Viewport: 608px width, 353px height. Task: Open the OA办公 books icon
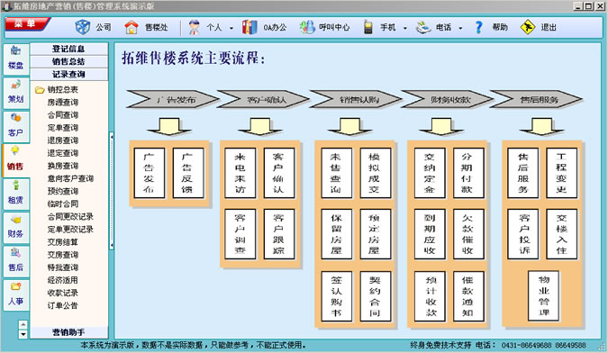coord(250,27)
